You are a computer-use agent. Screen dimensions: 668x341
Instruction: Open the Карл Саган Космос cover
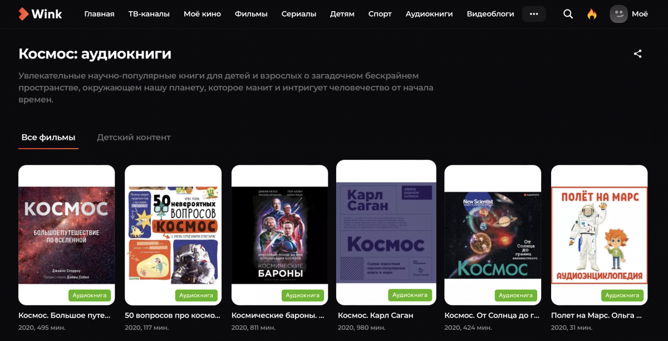tap(386, 232)
